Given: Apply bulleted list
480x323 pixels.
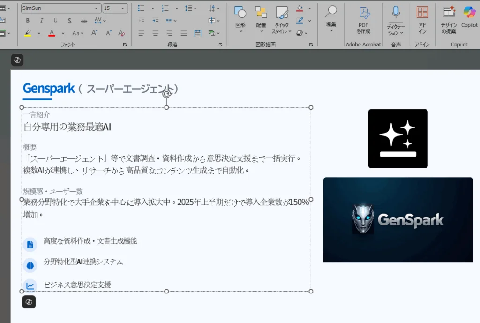Looking at the screenshot, I should click(x=141, y=8).
